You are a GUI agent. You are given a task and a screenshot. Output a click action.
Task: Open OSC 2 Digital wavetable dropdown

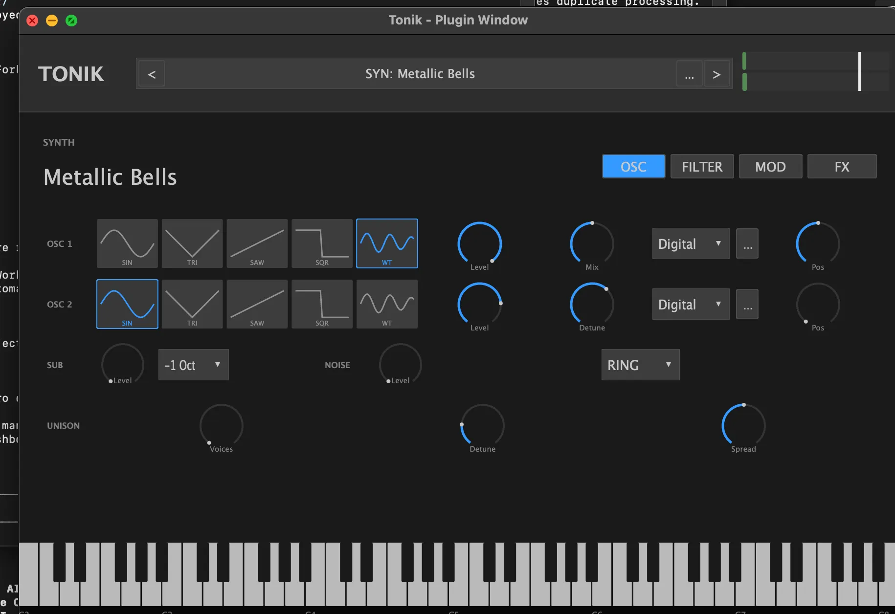coord(691,304)
